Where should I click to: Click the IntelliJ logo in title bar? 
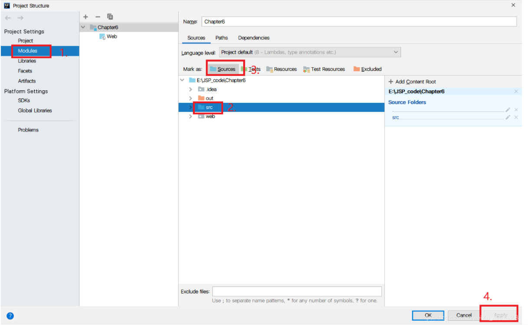coord(7,6)
